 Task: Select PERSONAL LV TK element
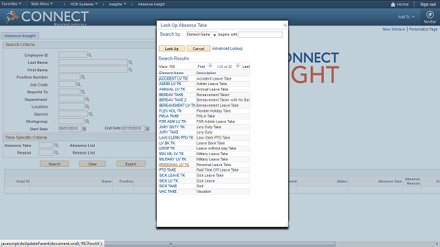pyautogui.click(x=174, y=165)
